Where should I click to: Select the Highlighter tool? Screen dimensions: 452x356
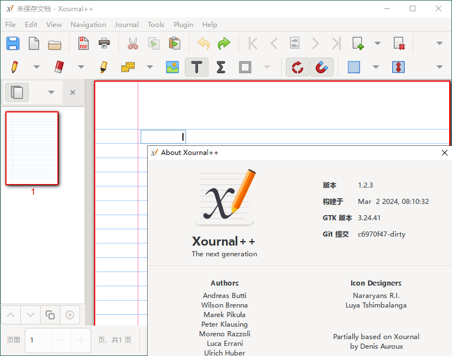coord(103,67)
